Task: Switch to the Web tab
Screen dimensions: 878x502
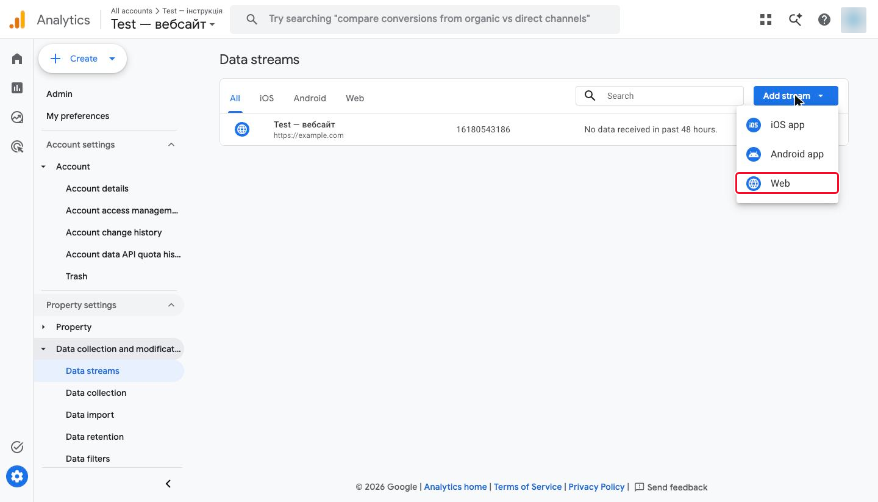Action: click(x=355, y=98)
